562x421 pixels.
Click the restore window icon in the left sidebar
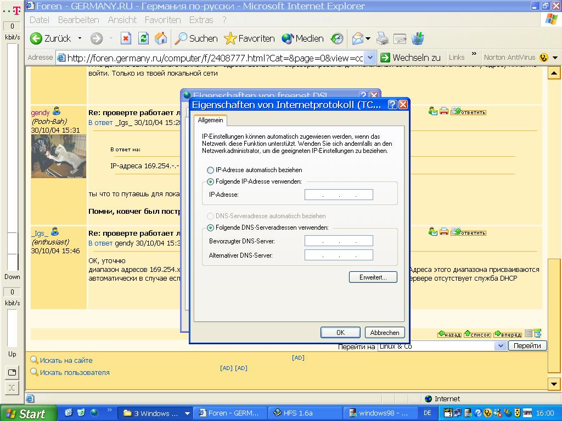(12, 372)
